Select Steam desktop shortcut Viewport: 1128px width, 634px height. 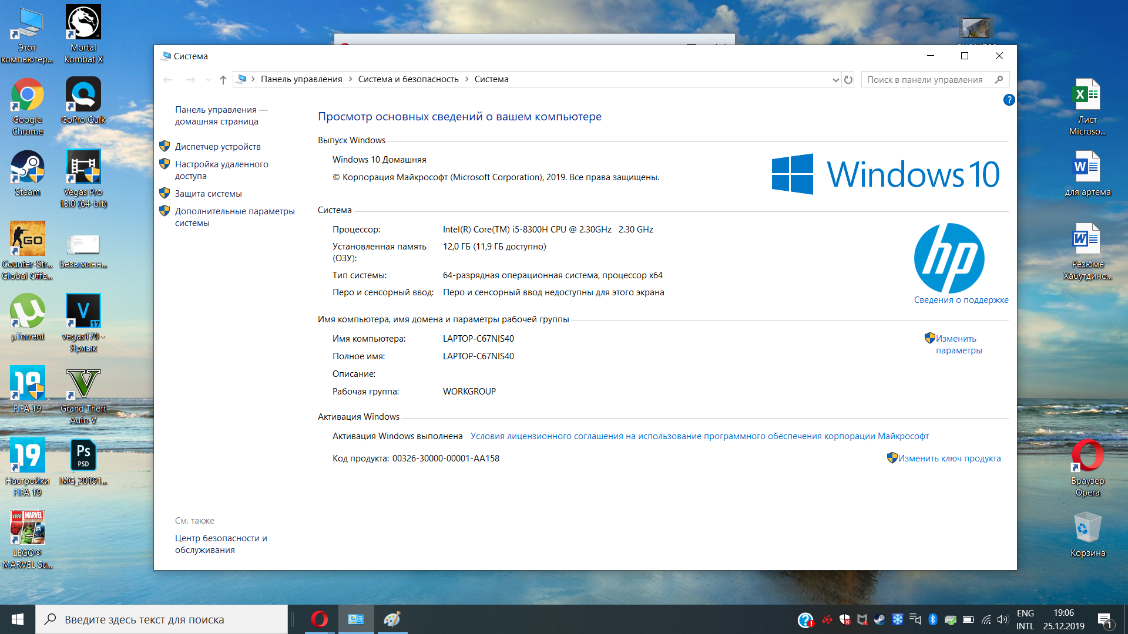(27, 174)
